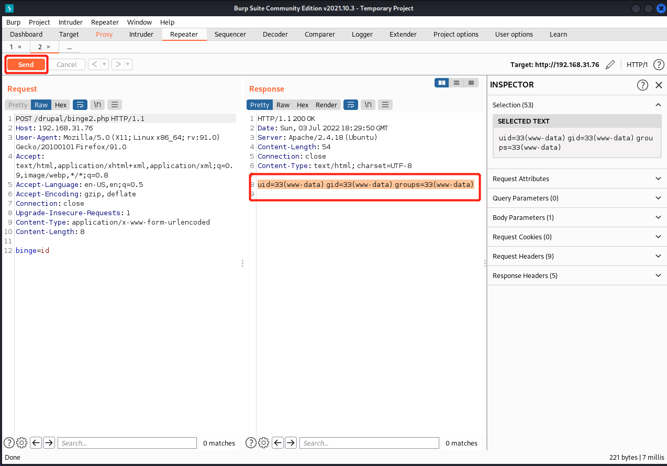The width and height of the screenshot is (667, 466).
Task: Switch Request view to Hex
Action: 61,105
